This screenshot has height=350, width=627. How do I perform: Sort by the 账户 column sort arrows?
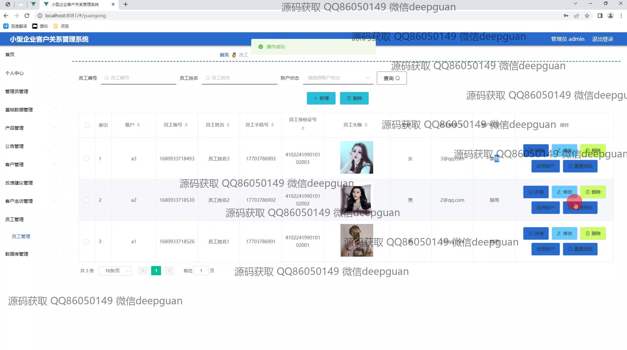pyautogui.click(x=138, y=125)
